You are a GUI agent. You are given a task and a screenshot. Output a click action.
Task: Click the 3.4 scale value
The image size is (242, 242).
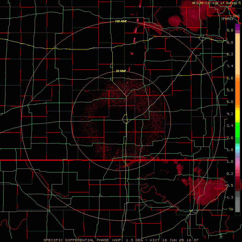tap(230, 126)
